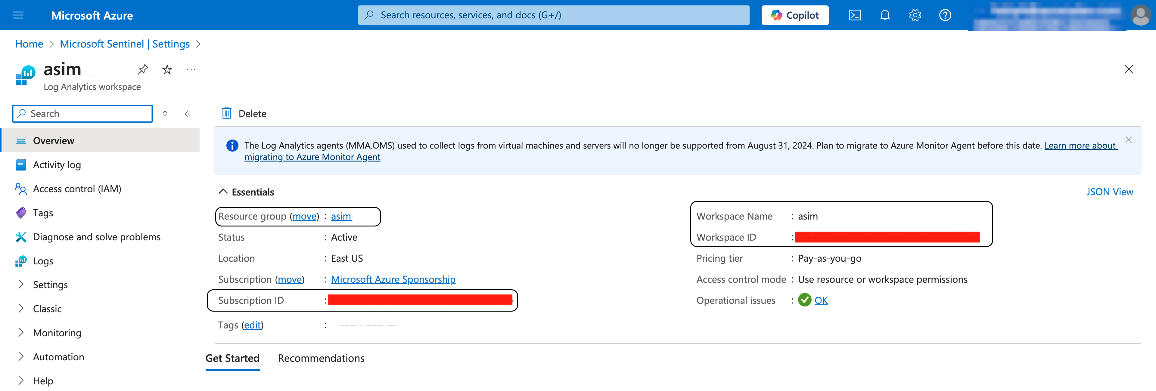Viewport: 1156px width, 391px height.
Task: Expand the Classic menu group
Action: pyautogui.click(x=21, y=309)
